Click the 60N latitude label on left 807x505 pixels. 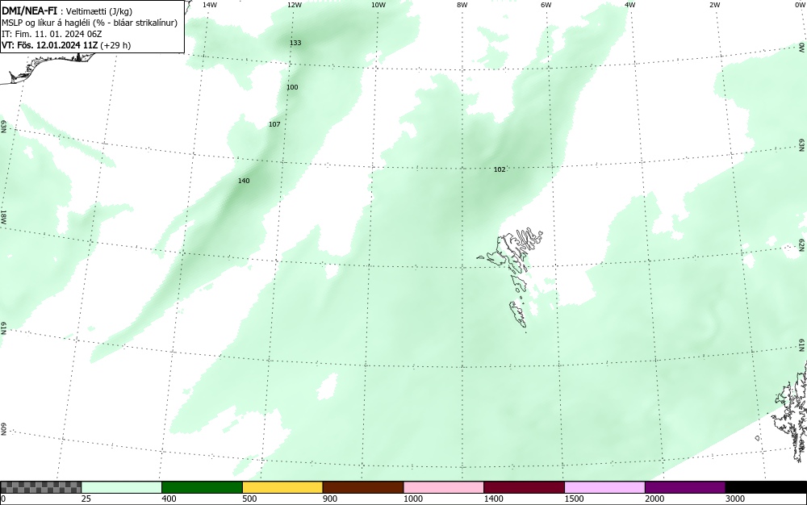point(3,429)
